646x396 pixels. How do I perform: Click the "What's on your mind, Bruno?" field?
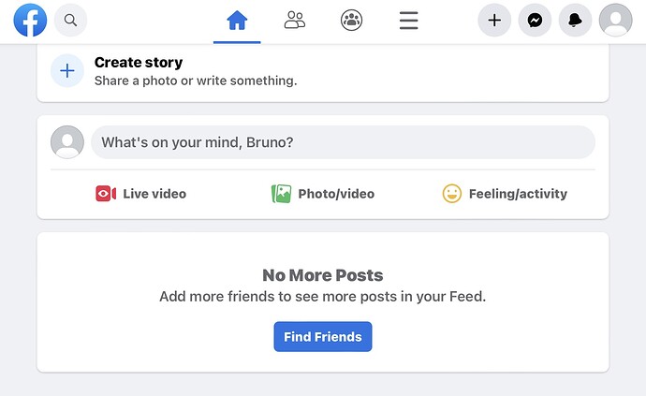tap(343, 142)
